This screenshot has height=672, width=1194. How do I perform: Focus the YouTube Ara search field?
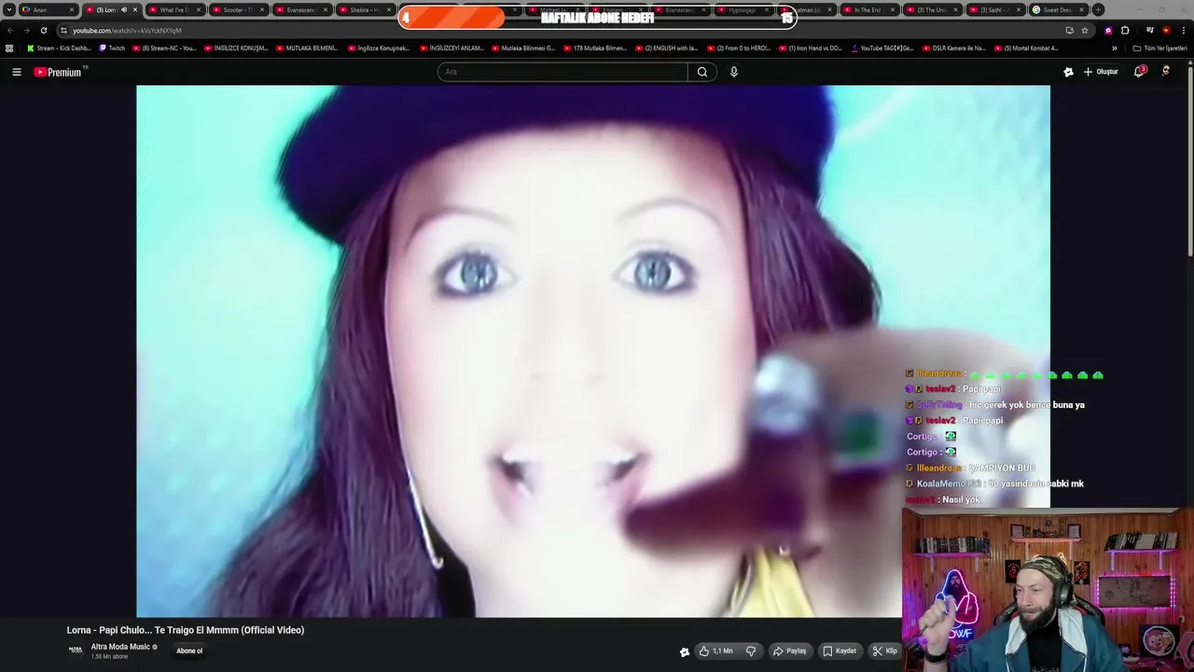click(x=562, y=72)
